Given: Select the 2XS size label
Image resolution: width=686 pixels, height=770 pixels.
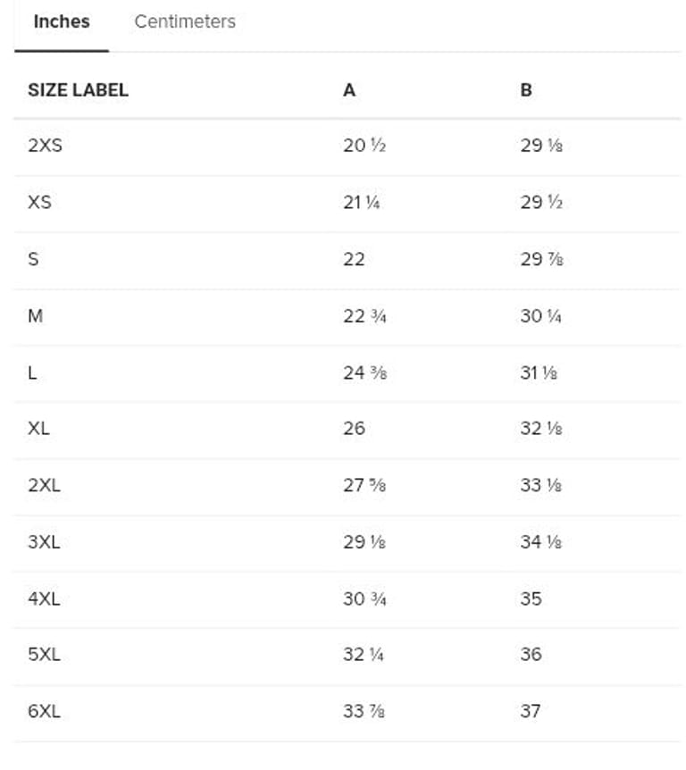Looking at the screenshot, I should [45, 146].
